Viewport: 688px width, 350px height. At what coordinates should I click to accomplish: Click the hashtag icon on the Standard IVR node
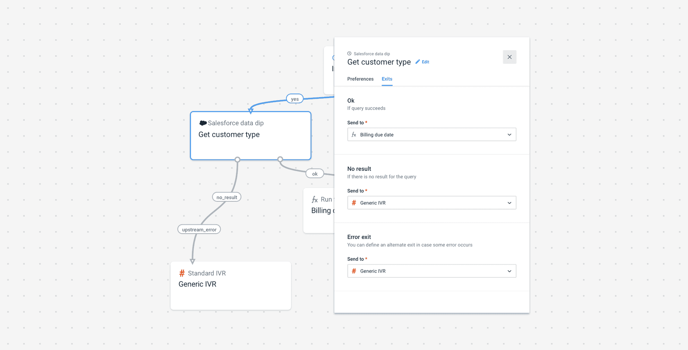tap(182, 273)
